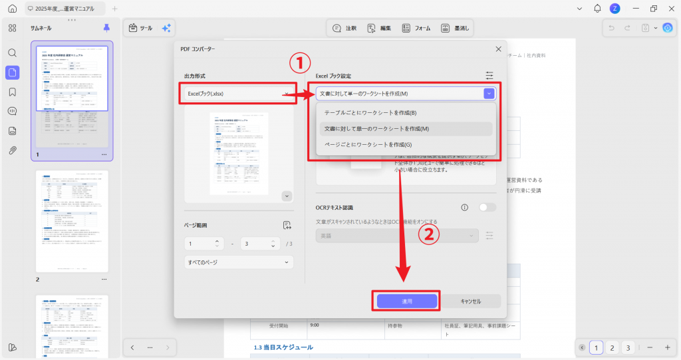The height and width of the screenshot is (360, 681).
Task: Add a new tab with plus icon
Action: 114,9
